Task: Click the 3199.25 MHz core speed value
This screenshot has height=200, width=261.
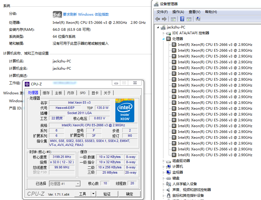Action: pyautogui.click(x=62, y=157)
